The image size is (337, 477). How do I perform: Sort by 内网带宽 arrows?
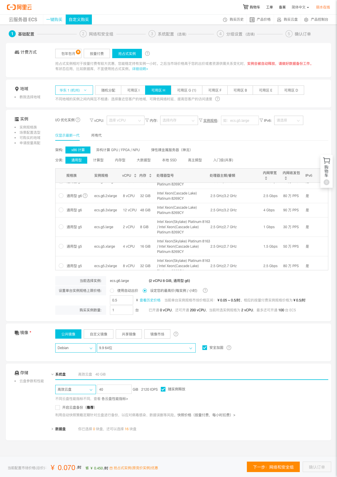(x=266, y=178)
